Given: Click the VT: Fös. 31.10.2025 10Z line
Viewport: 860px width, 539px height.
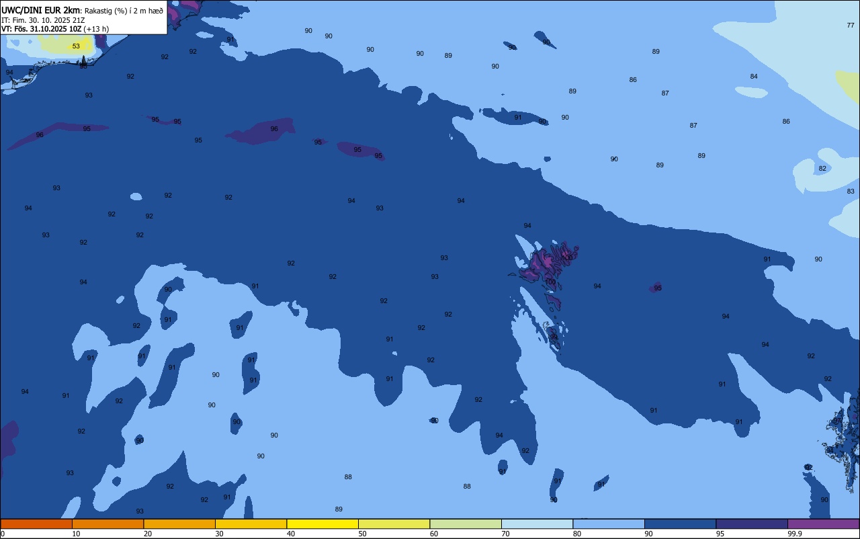Looking at the screenshot, I should 41,29.
